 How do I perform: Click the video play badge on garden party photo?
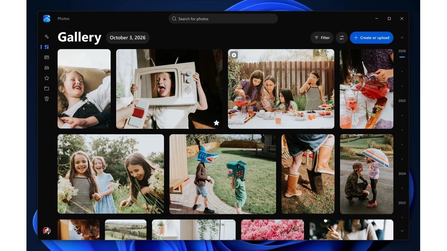(234, 55)
